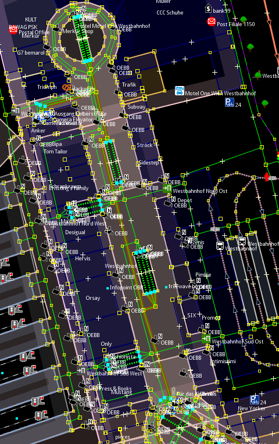Click the CCC Schuhe label
The height and width of the screenshot is (444, 279).
tap(170, 13)
